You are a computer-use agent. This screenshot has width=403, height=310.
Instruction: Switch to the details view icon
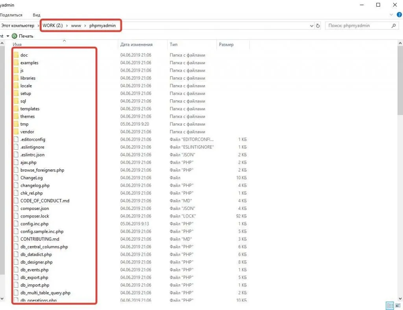tap(390, 306)
